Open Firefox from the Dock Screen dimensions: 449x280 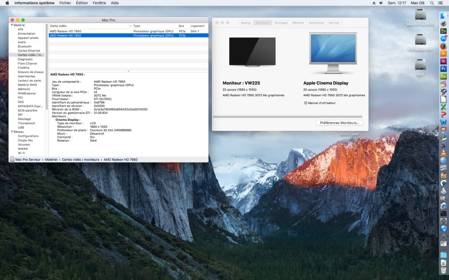coord(443,46)
